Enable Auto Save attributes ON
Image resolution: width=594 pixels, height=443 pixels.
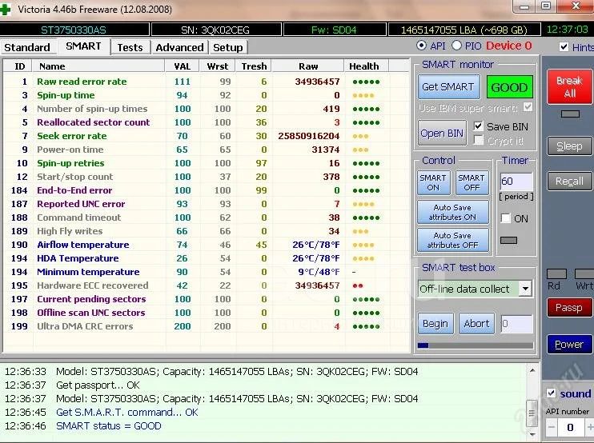(452, 212)
